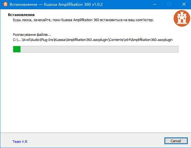Click the castle installer icon in title bar
The width and height of the screenshot is (191, 148).
(x=5, y=4)
